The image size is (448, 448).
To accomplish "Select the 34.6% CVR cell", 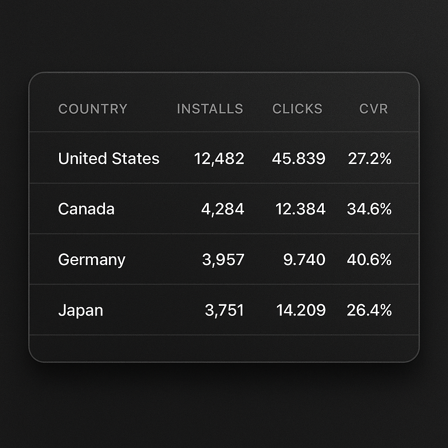I will click(x=369, y=209).
